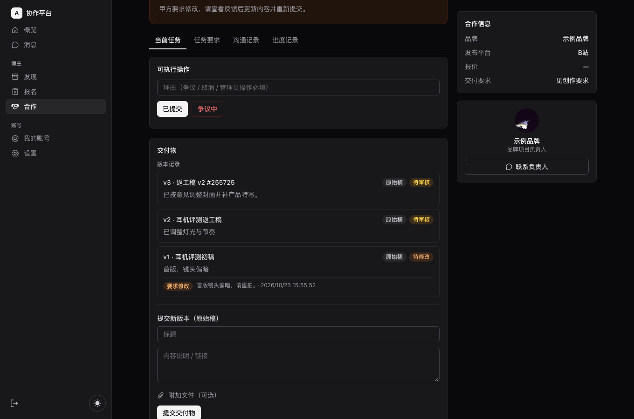Open the 沟通记录 tab

coord(246,41)
